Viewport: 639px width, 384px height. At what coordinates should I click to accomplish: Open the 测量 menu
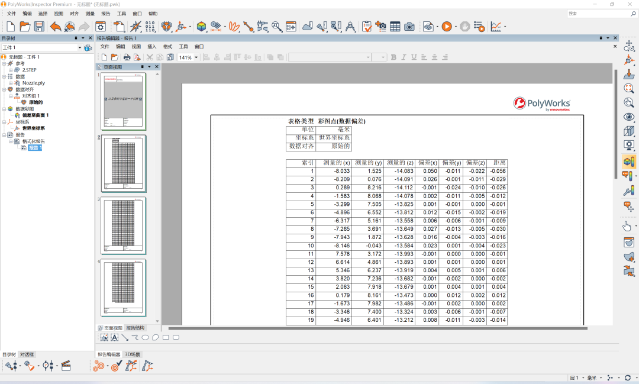click(x=90, y=13)
